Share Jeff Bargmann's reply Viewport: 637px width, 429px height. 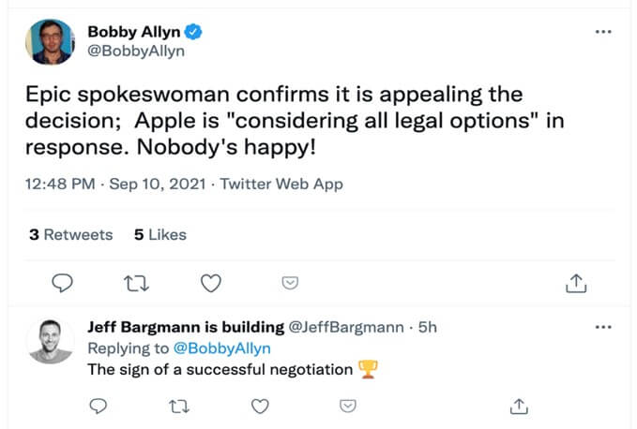(519, 406)
